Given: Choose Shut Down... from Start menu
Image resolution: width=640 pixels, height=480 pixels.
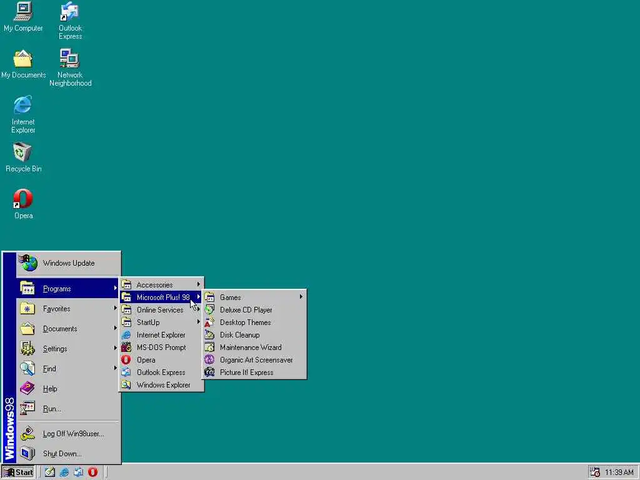Looking at the screenshot, I should (x=69, y=454).
